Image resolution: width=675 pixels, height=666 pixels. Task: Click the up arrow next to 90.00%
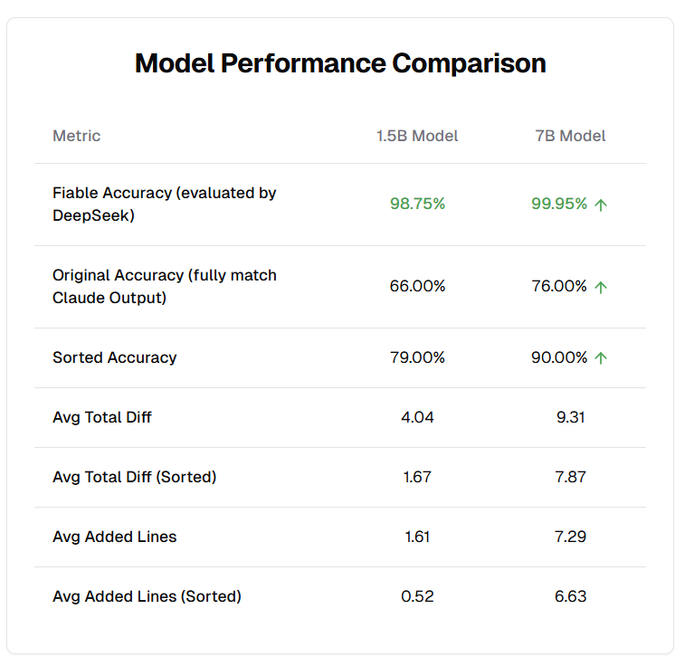pos(601,358)
